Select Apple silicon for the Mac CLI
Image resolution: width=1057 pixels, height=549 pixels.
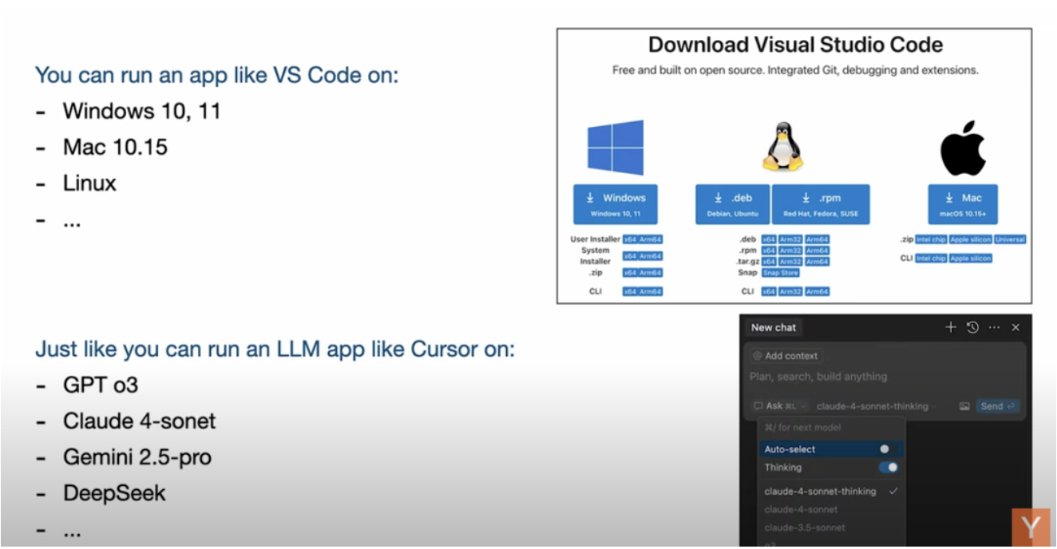[970, 259]
